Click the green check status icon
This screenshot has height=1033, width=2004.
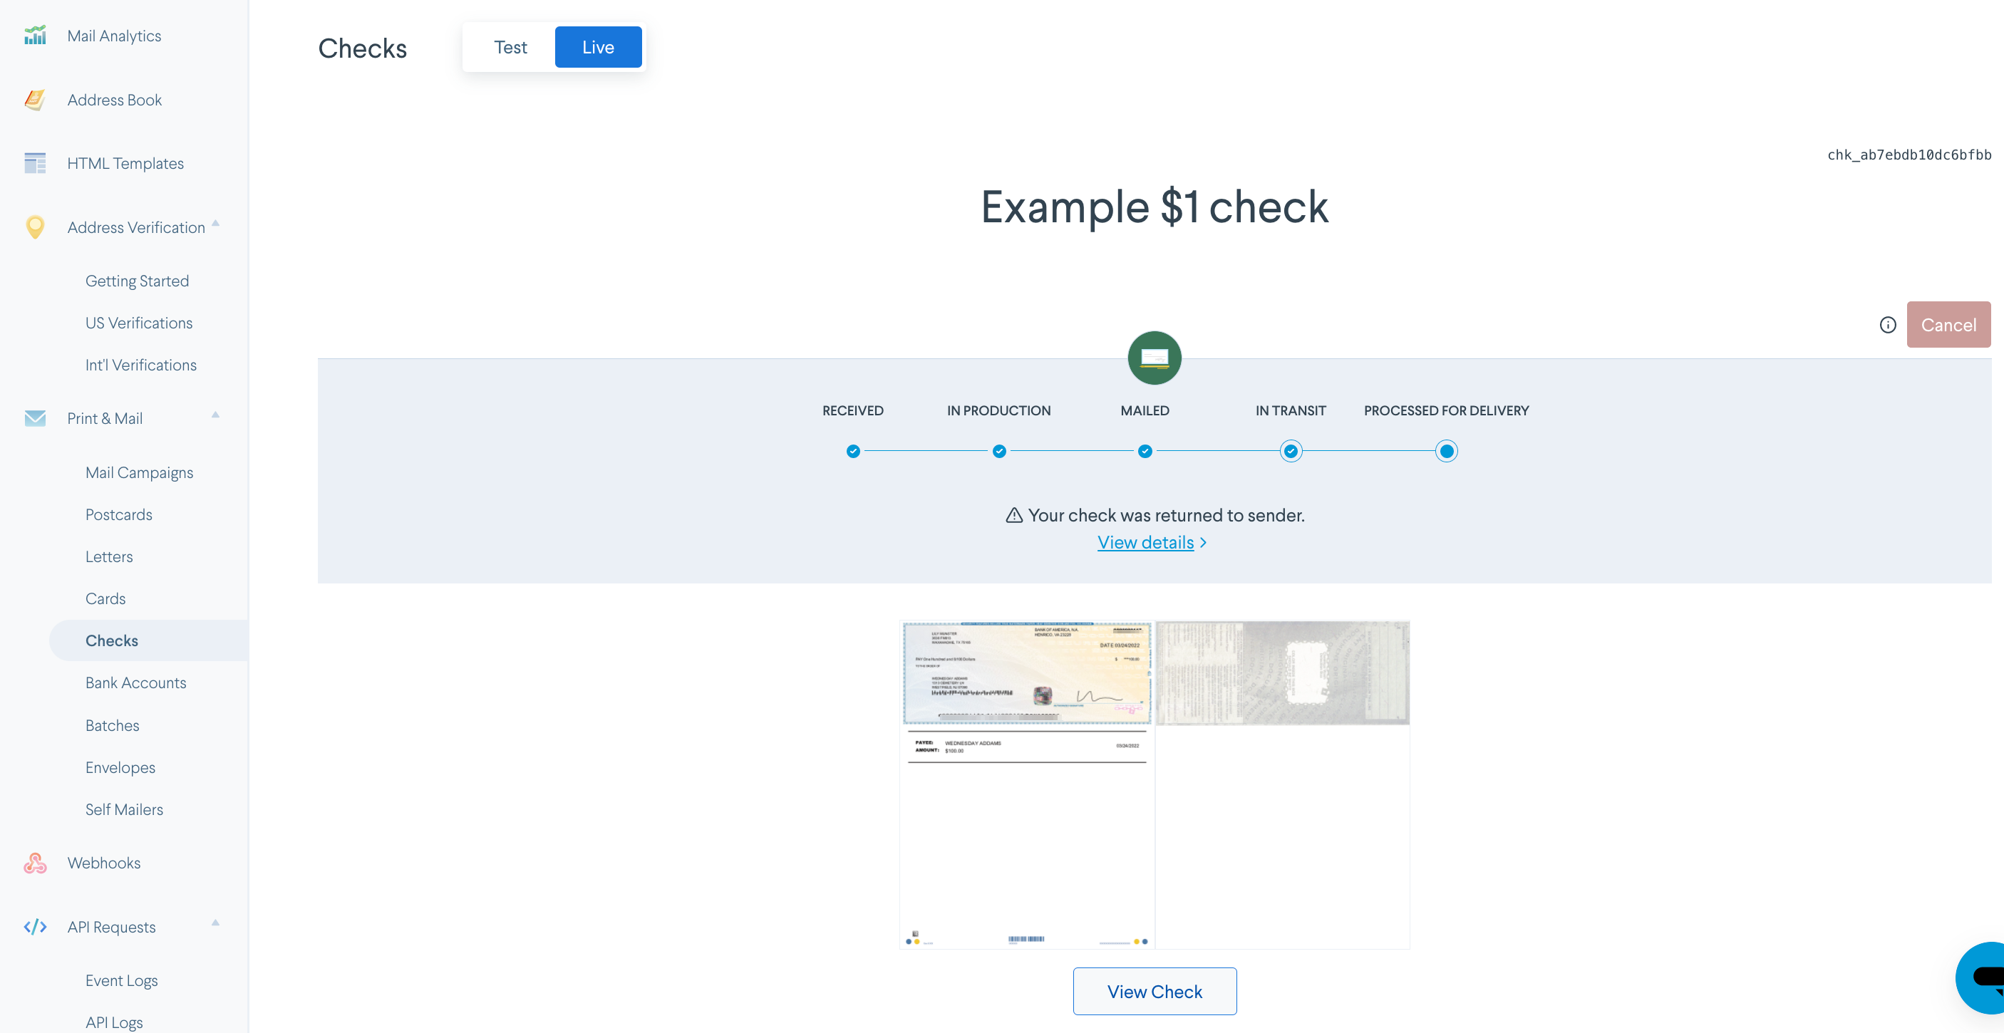(1155, 358)
